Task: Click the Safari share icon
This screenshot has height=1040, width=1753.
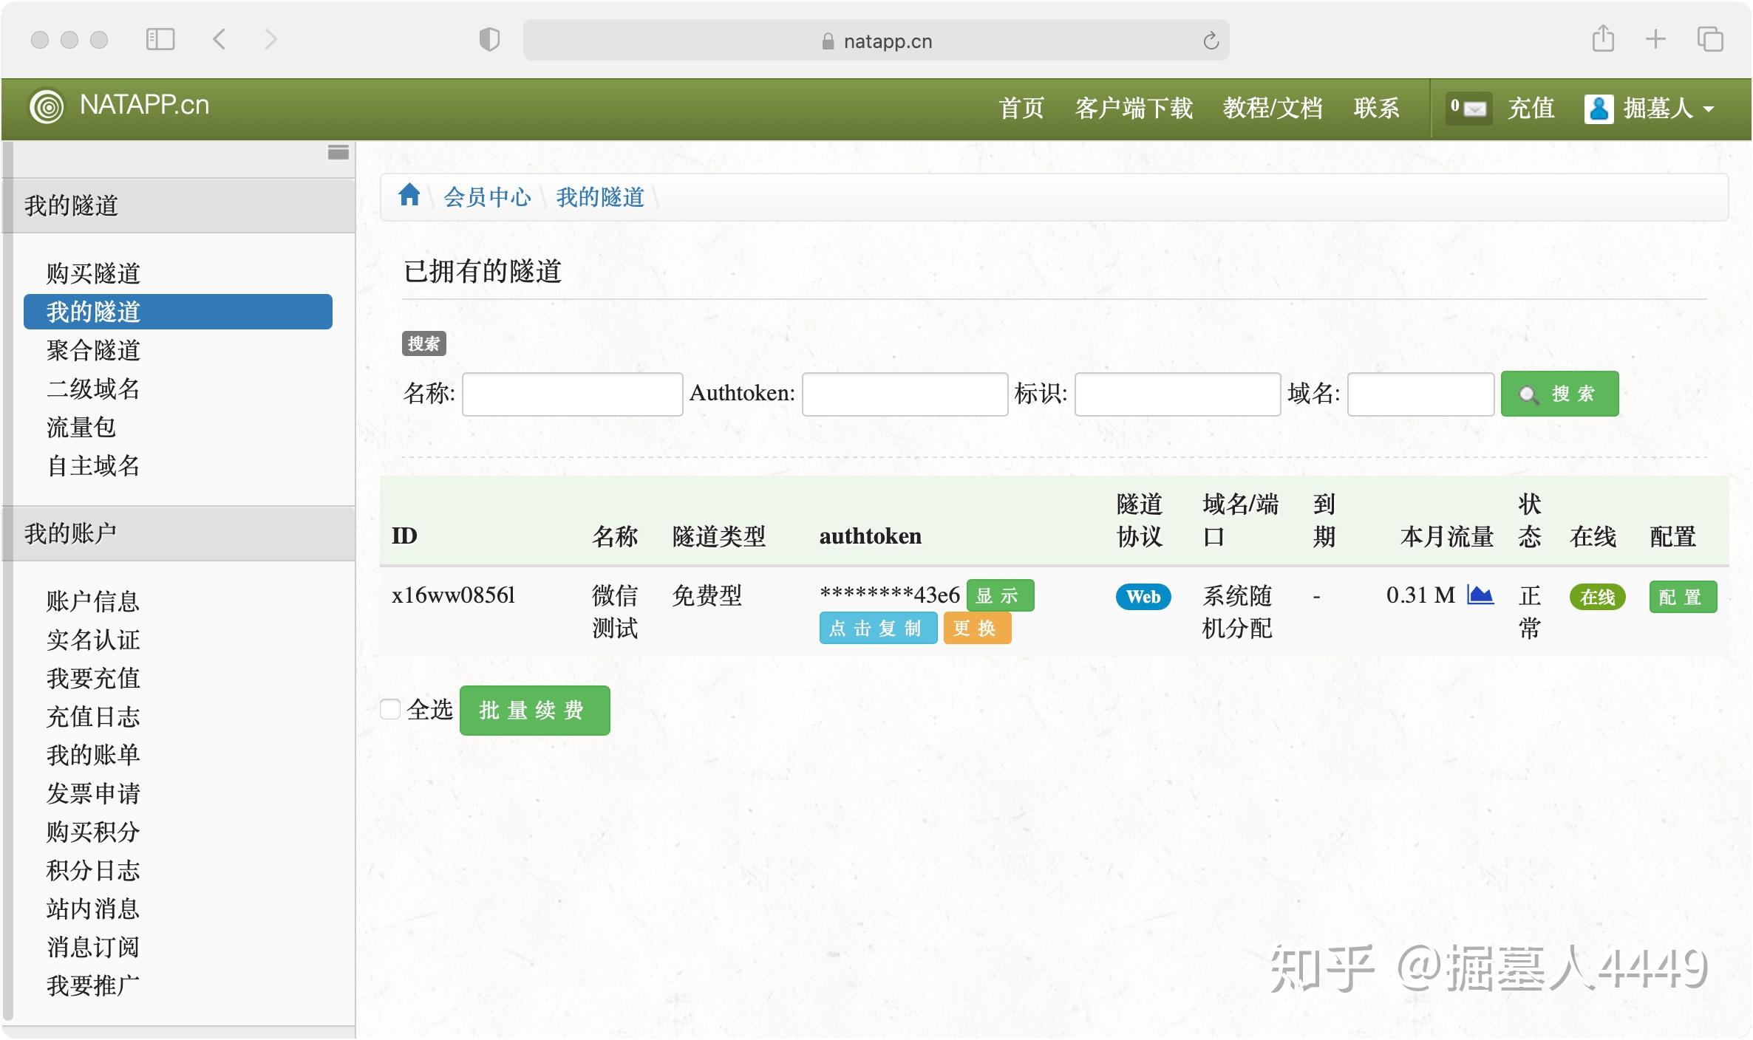Action: tap(1602, 39)
